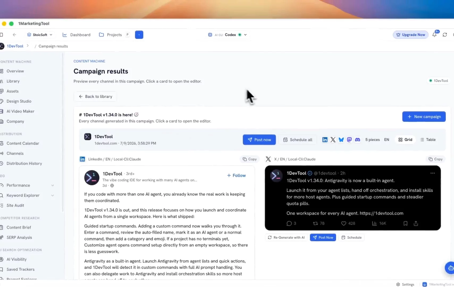Click Re-Generate with AI under the X post
The height and width of the screenshot is (287, 454).
point(286,238)
